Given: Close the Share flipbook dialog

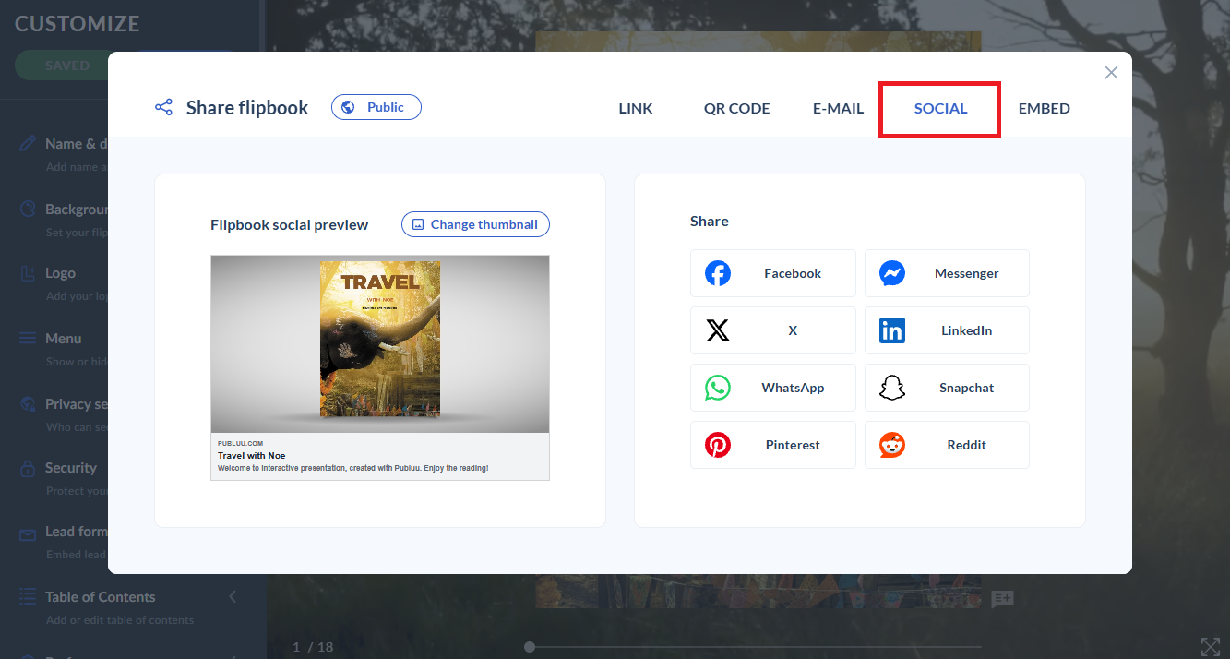Looking at the screenshot, I should tap(1111, 73).
